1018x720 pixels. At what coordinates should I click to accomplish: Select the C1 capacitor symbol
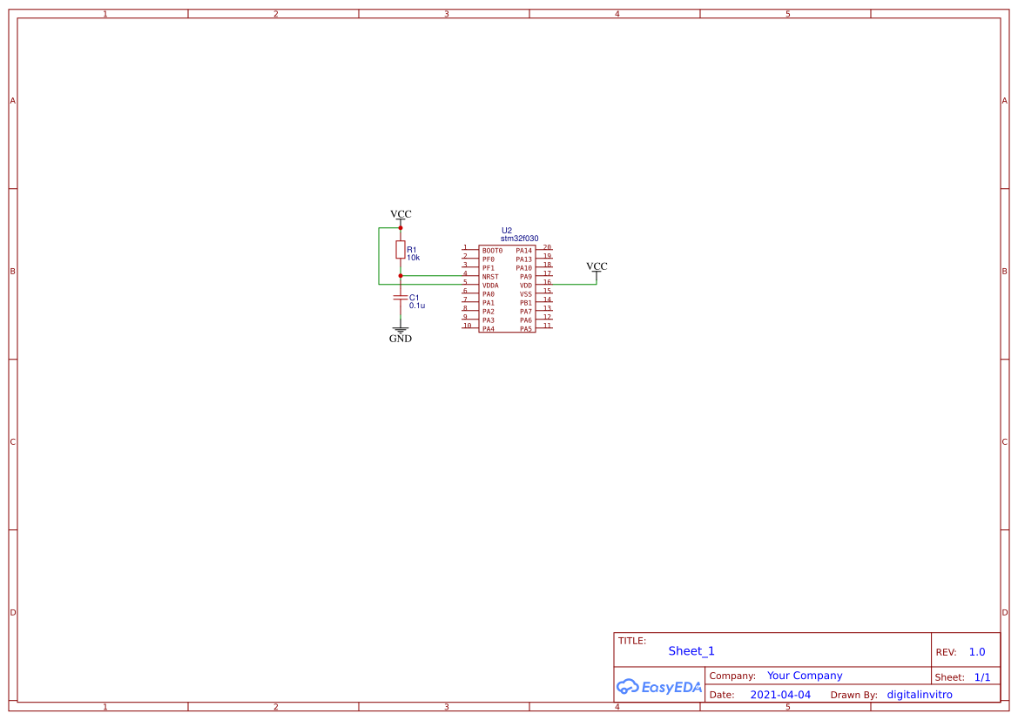point(401,298)
